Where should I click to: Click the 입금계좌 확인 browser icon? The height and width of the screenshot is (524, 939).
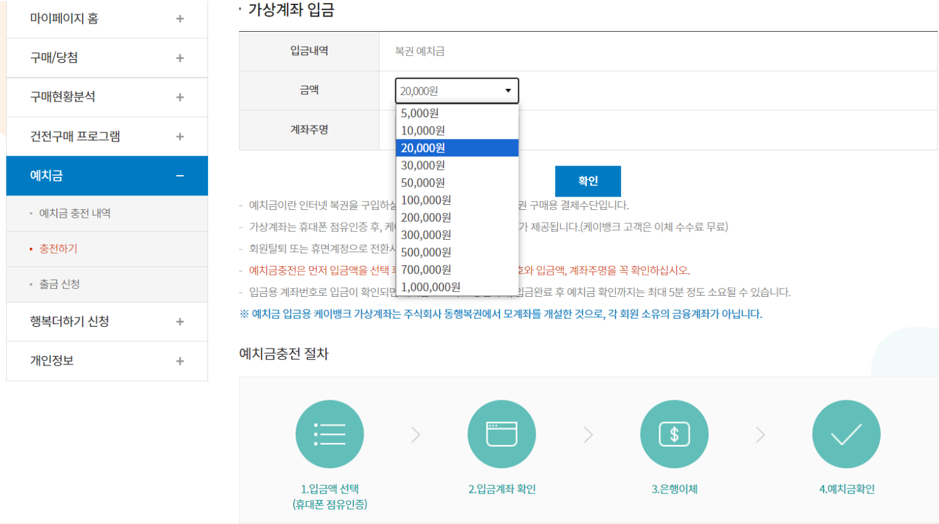pyautogui.click(x=501, y=434)
